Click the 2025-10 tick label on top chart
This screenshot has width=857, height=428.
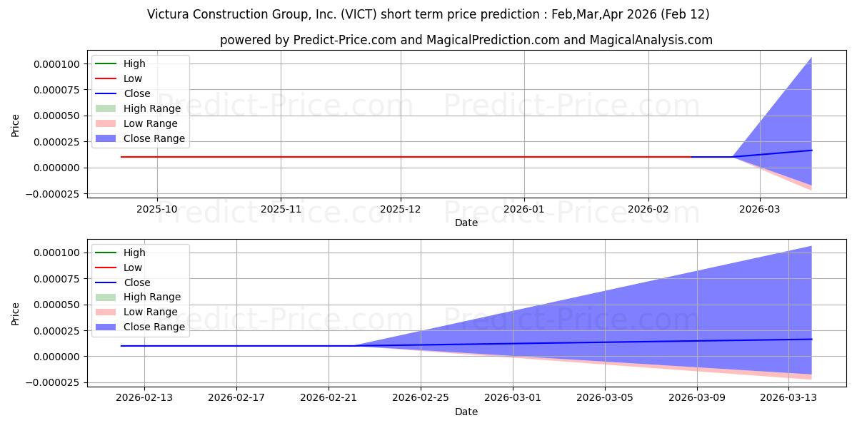point(157,209)
